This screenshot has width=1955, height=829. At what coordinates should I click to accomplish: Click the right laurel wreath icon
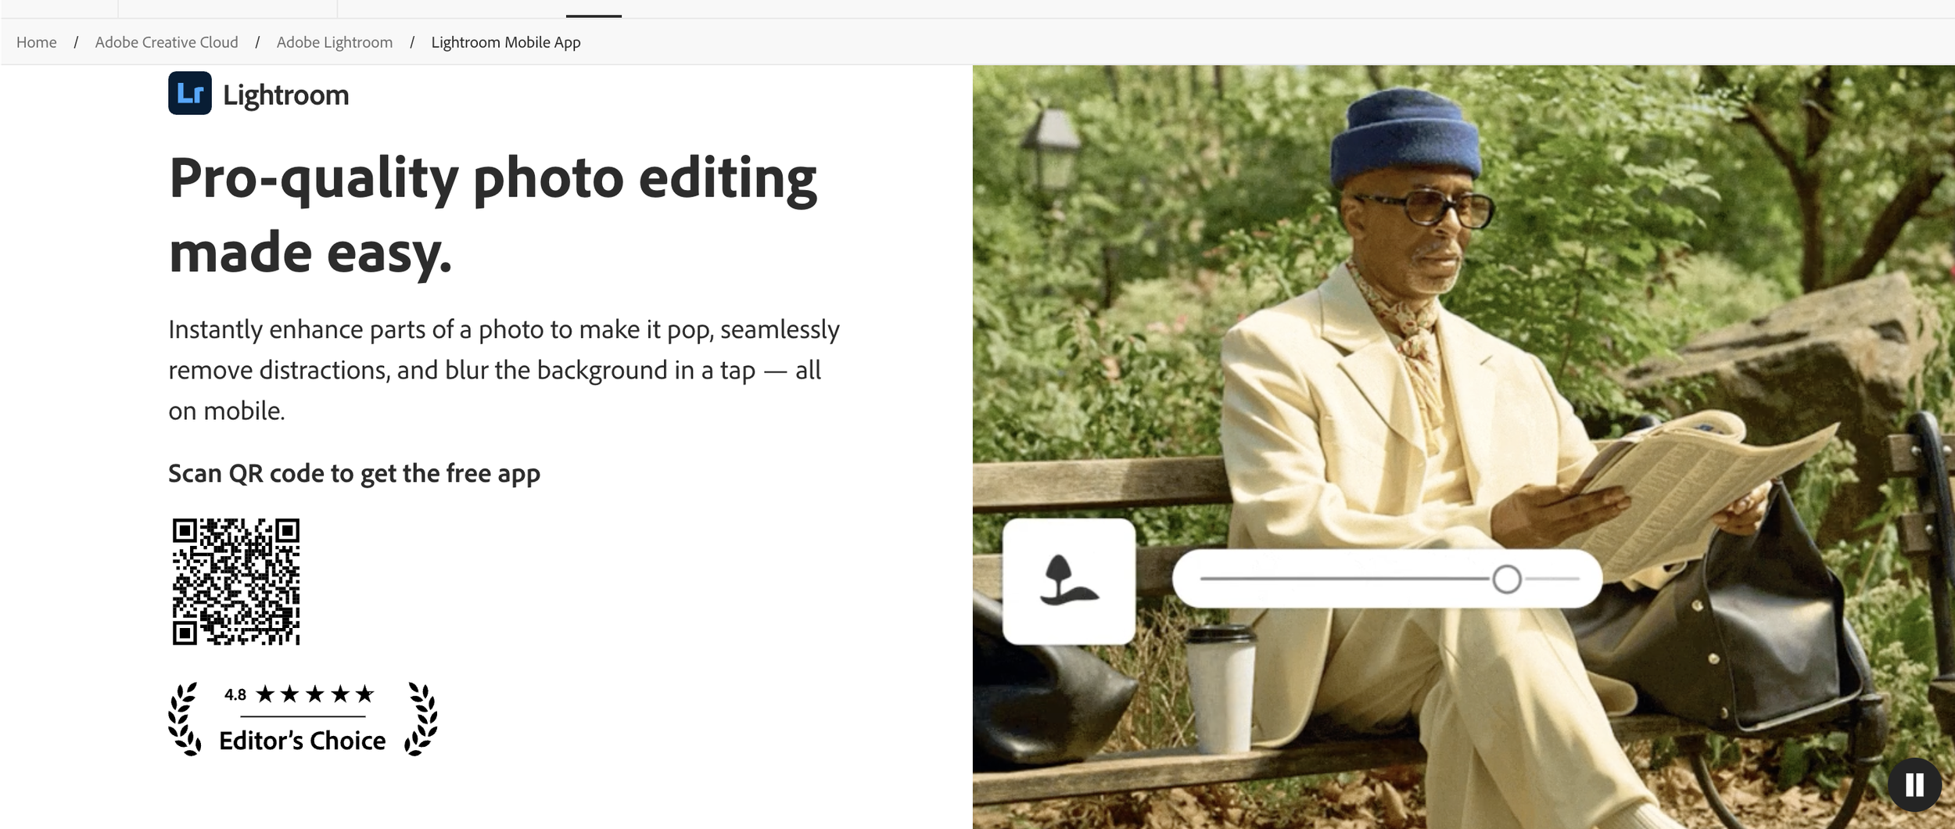(421, 719)
